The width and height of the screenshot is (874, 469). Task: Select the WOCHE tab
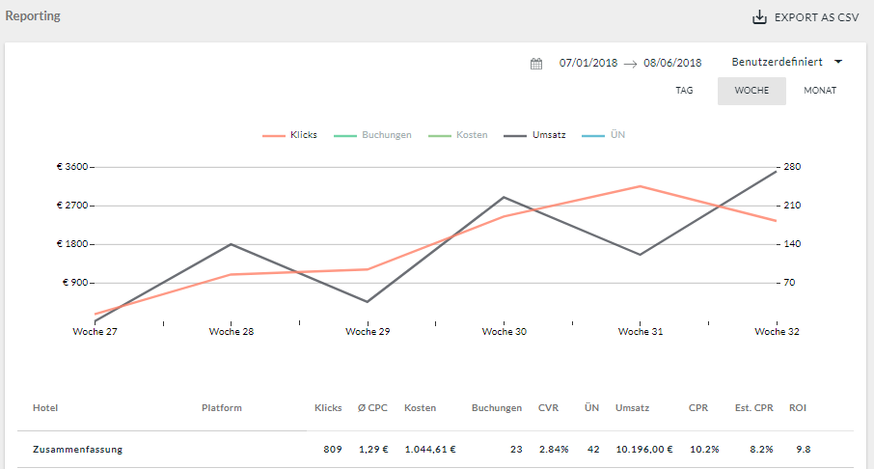751,91
